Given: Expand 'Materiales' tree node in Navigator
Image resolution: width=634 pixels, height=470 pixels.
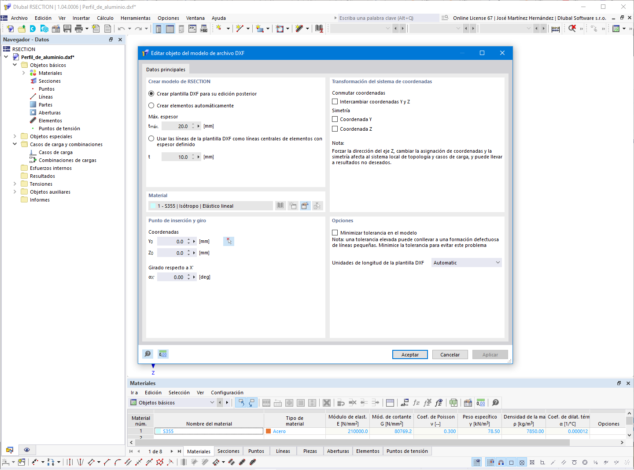Looking at the screenshot, I should click(24, 73).
